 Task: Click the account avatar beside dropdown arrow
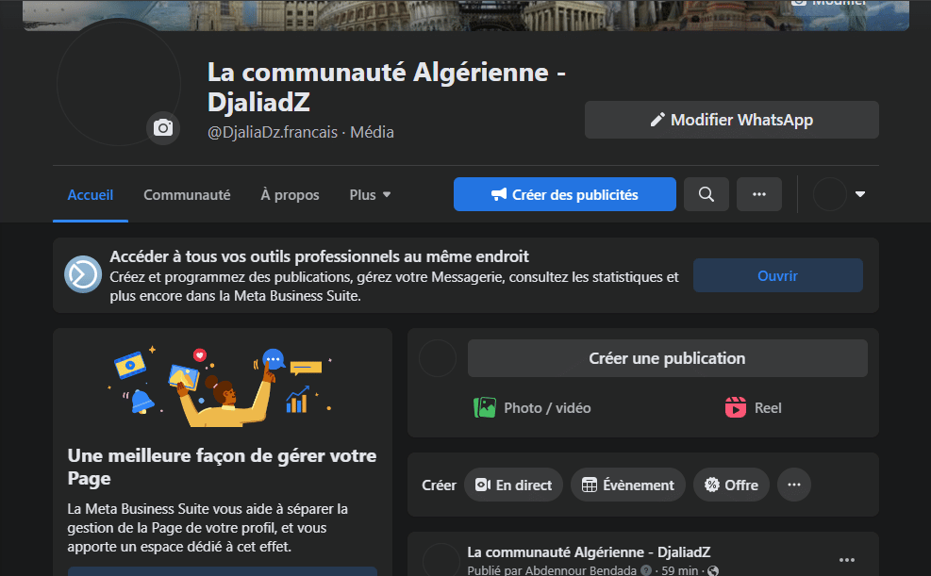tap(829, 194)
